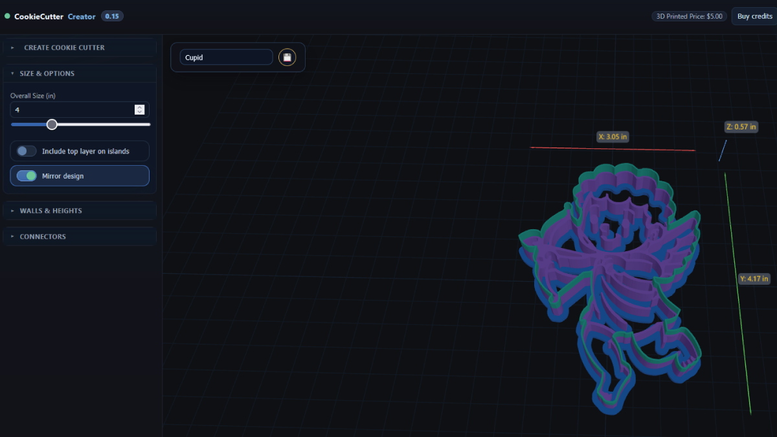The image size is (777, 437).
Task: Disable the Mirror design toggle
Action: click(x=28, y=175)
